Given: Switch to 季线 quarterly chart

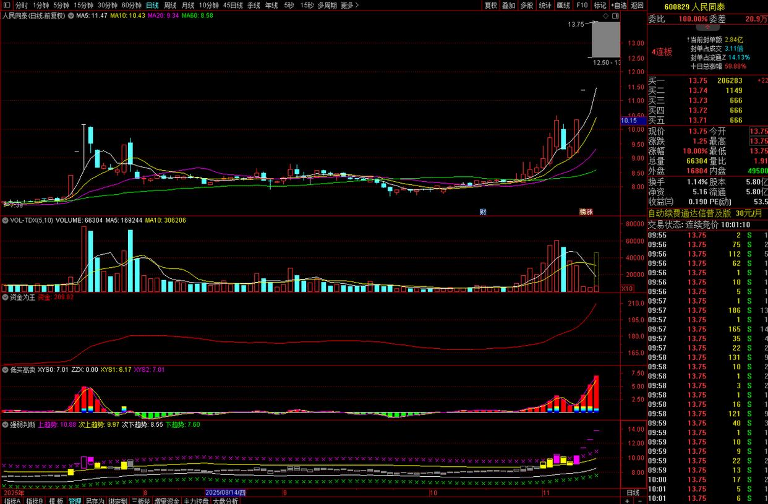Looking at the screenshot, I should coord(254,5).
